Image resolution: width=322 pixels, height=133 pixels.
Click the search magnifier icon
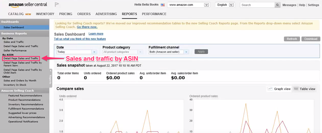click(278, 5)
